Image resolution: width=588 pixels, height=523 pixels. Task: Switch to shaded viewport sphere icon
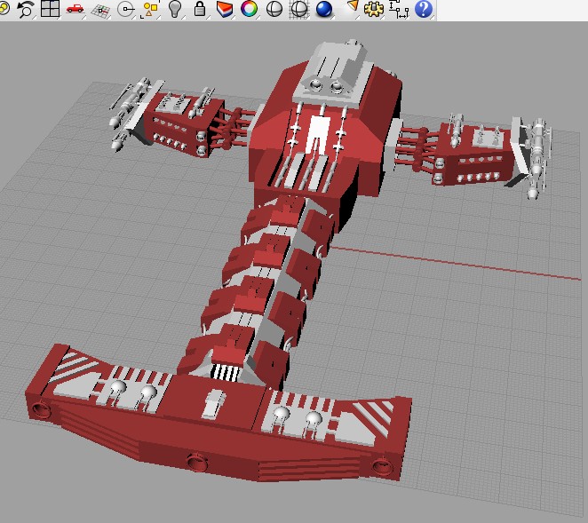click(x=274, y=9)
